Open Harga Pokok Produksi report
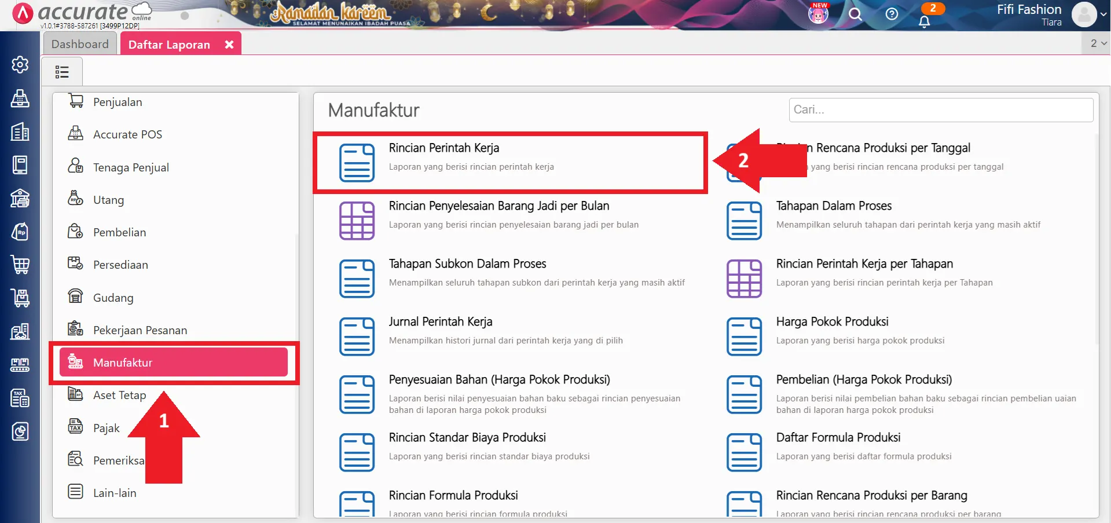The width and height of the screenshot is (1111, 523). pos(832,322)
